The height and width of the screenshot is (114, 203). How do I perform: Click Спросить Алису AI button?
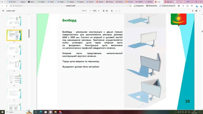[x=167, y=6]
